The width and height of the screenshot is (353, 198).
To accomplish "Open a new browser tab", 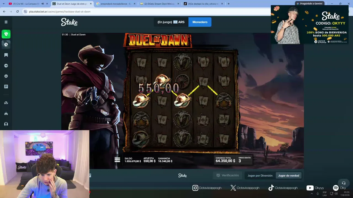I will 228,4.
